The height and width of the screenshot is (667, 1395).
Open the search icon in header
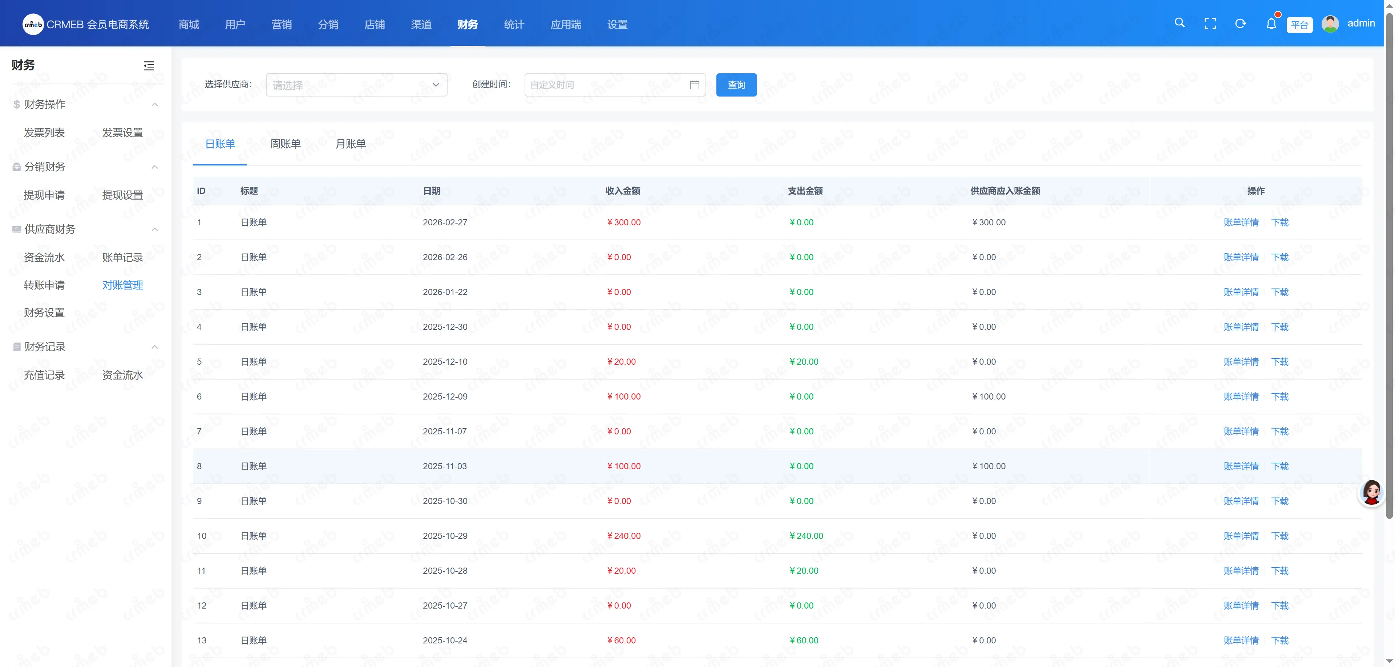(x=1180, y=23)
